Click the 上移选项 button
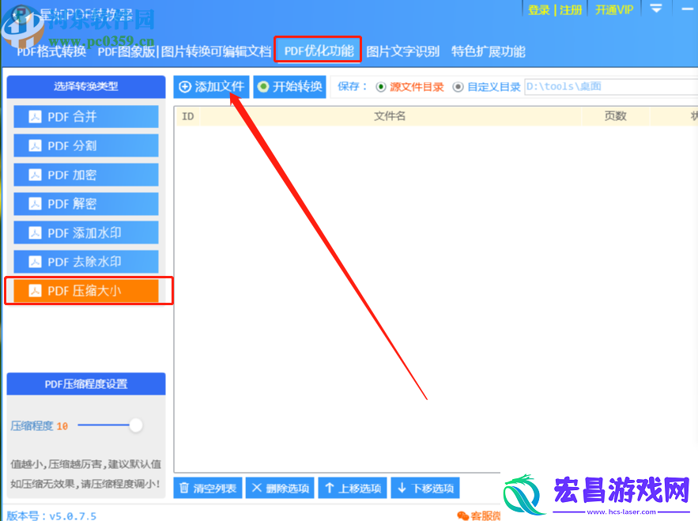The image size is (698, 521). point(353,488)
